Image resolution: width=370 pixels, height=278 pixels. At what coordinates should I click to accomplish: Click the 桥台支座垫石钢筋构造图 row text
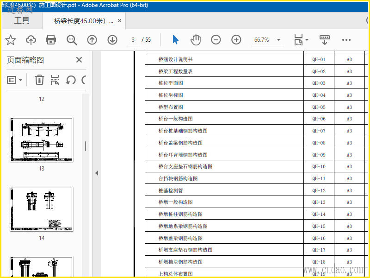(185, 167)
